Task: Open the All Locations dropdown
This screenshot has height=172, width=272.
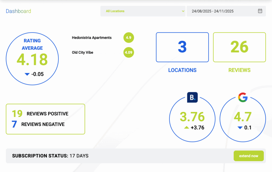Action: (143, 11)
